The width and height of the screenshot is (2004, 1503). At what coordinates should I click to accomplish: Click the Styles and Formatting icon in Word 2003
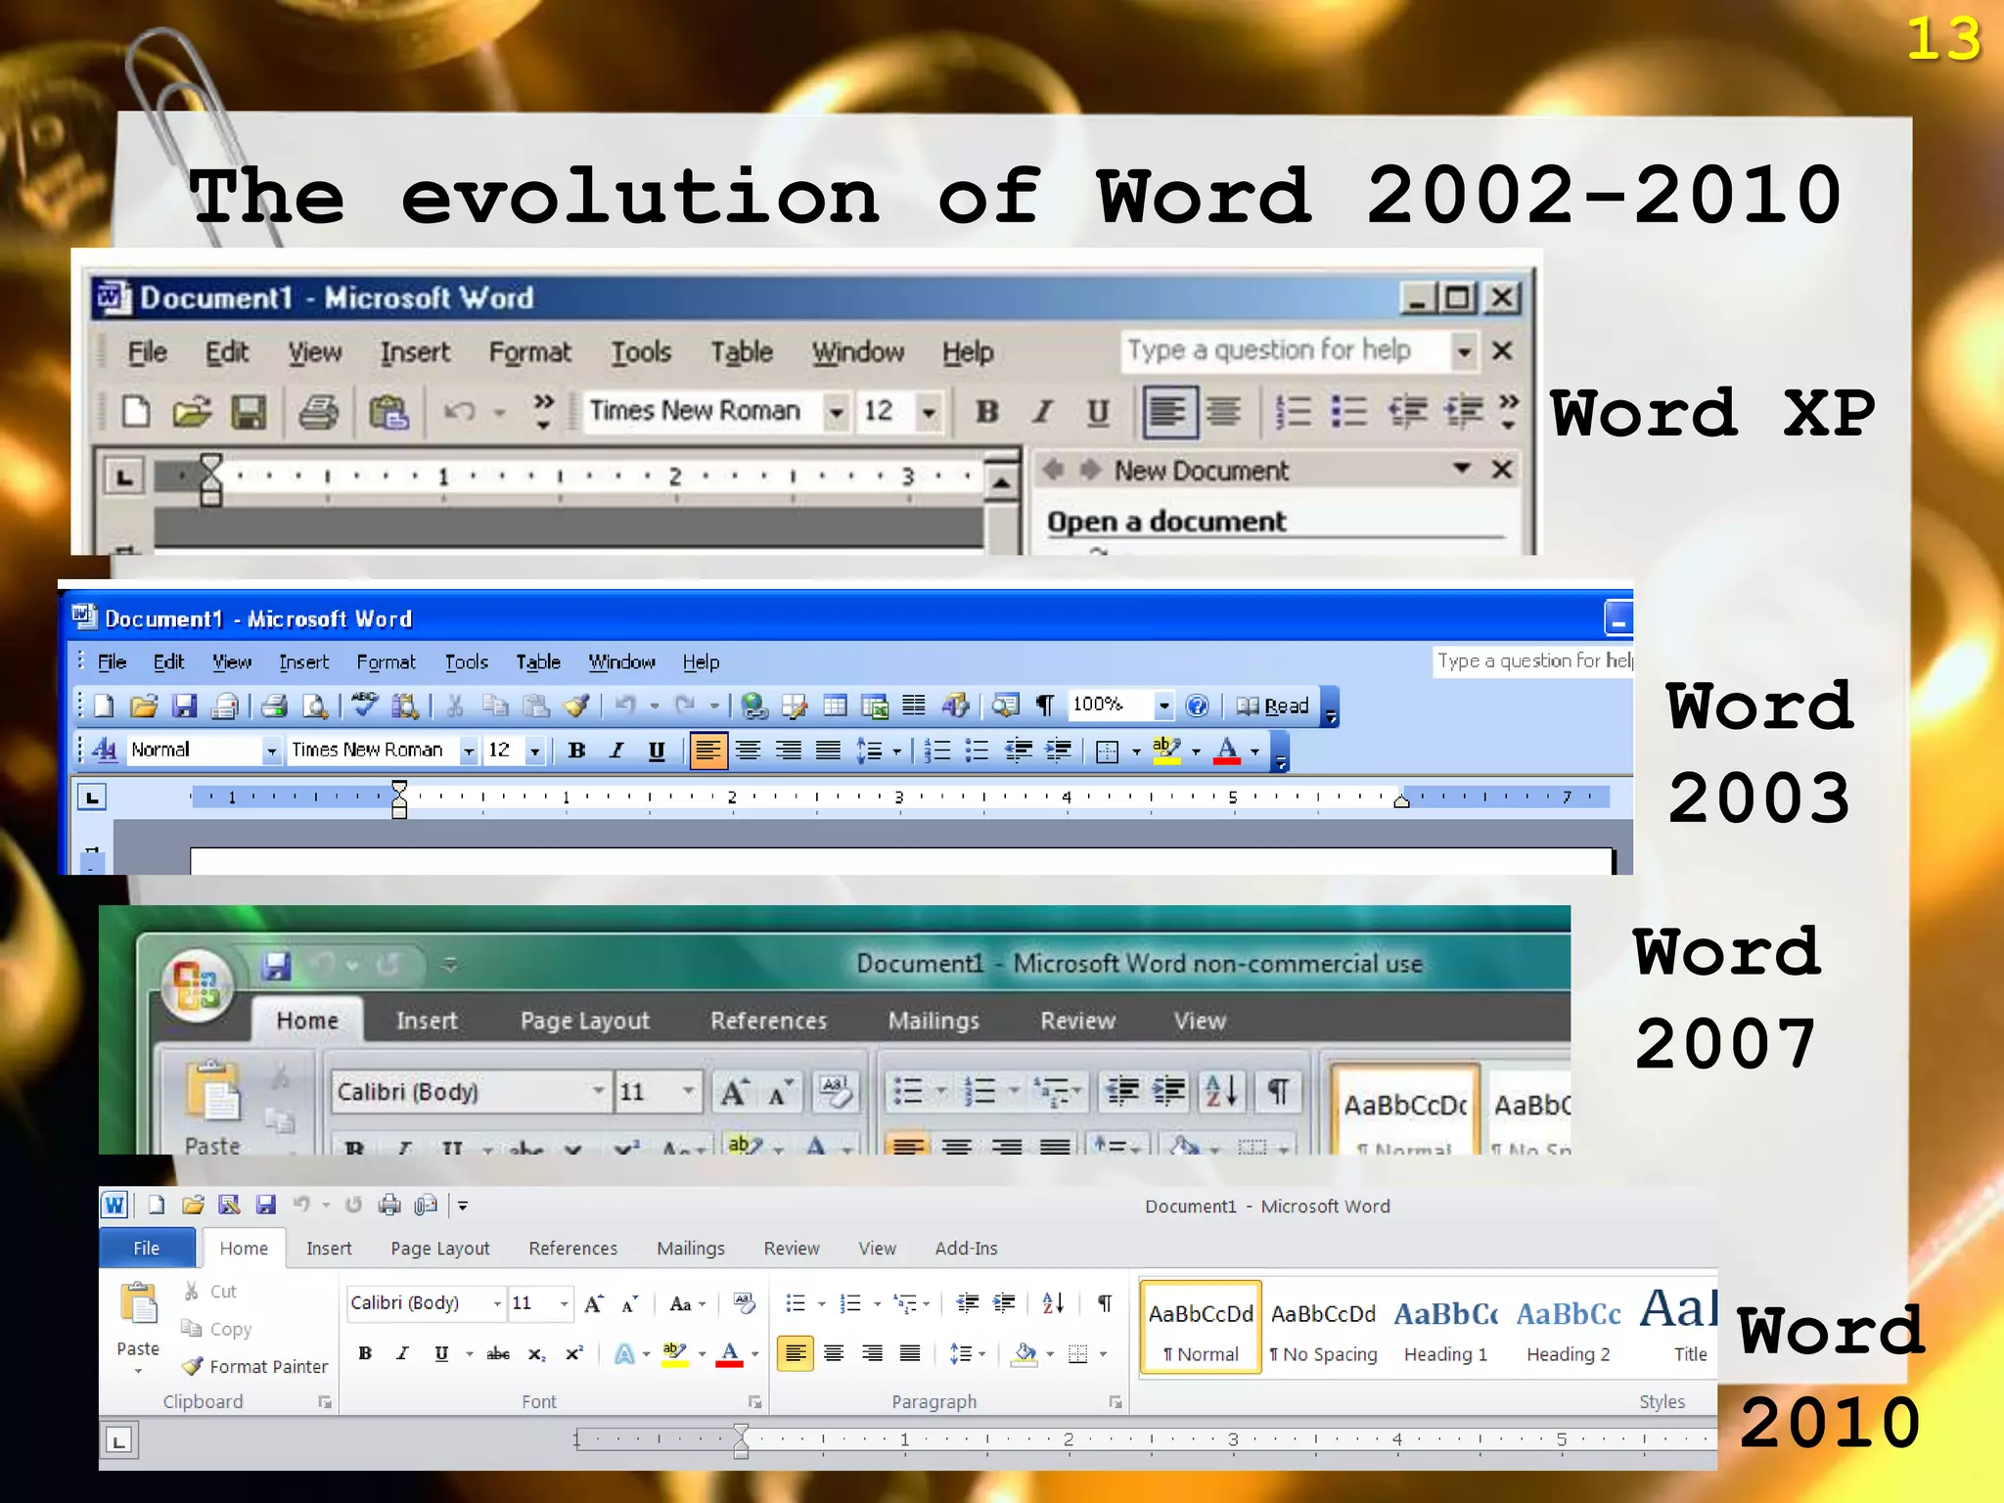coord(105,751)
